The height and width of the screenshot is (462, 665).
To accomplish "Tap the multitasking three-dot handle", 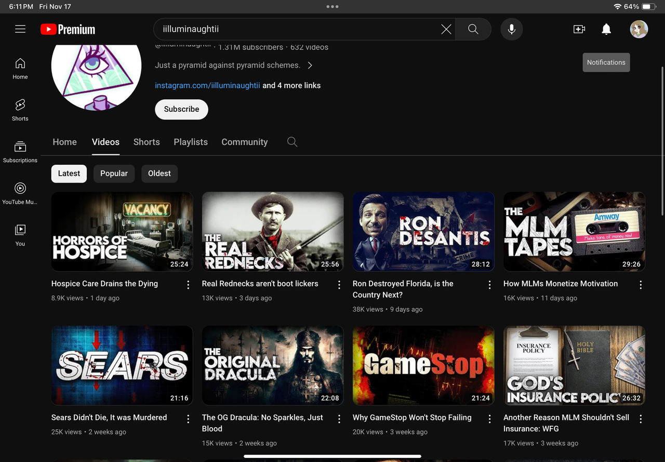I will pyautogui.click(x=332, y=7).
